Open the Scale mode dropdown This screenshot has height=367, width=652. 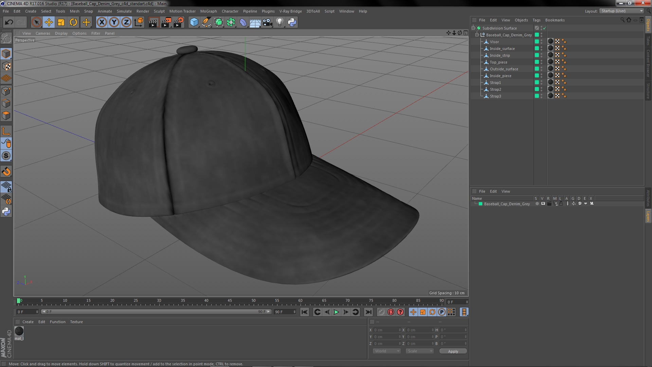420,351
